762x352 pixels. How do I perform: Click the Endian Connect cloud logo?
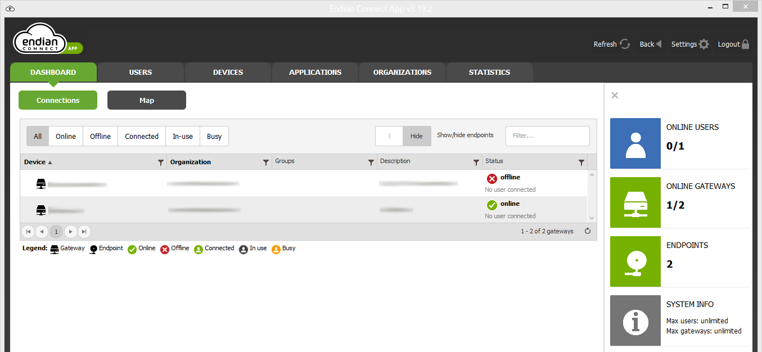click(x=48, y=40)
